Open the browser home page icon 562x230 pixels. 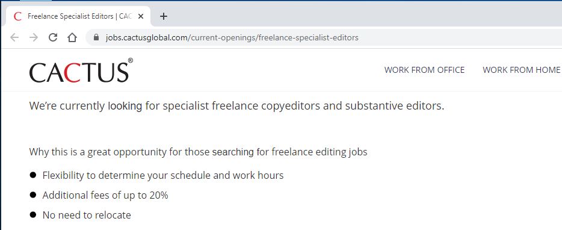[72, 37]
